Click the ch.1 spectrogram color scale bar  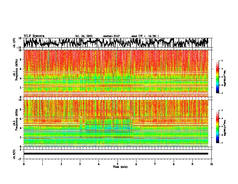coord(217,77)
